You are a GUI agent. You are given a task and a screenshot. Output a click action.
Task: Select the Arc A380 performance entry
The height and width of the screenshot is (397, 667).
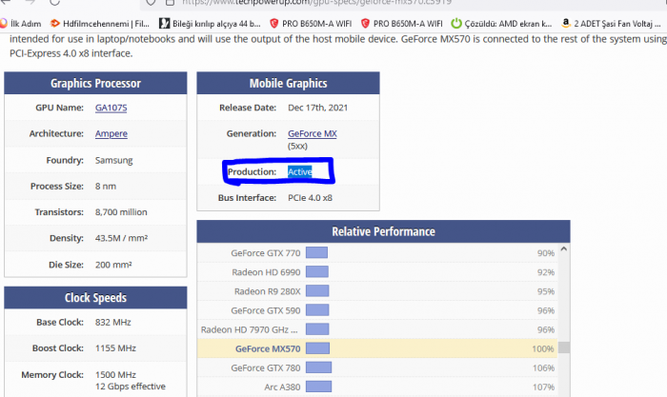(x=281, y=387)
